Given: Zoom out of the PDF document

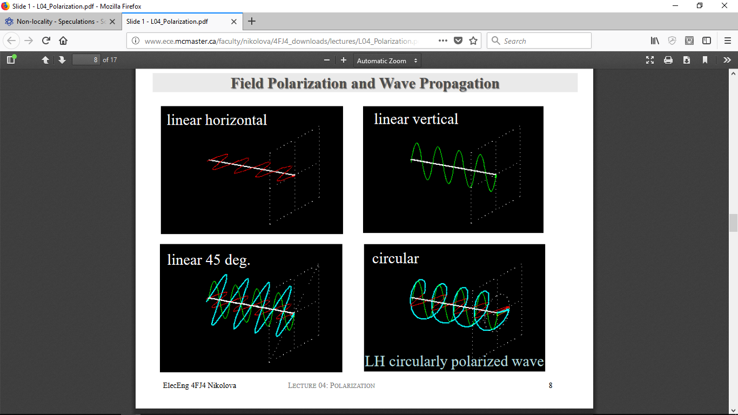Looking at the screenshot, I should tap(326, 60).
